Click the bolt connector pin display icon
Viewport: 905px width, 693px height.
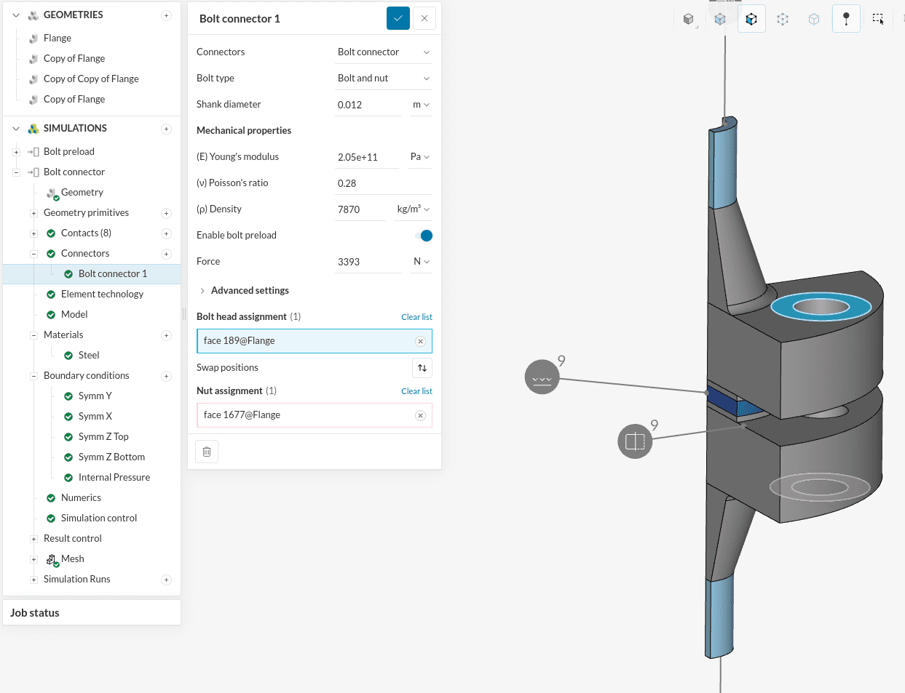coord(845,20)
